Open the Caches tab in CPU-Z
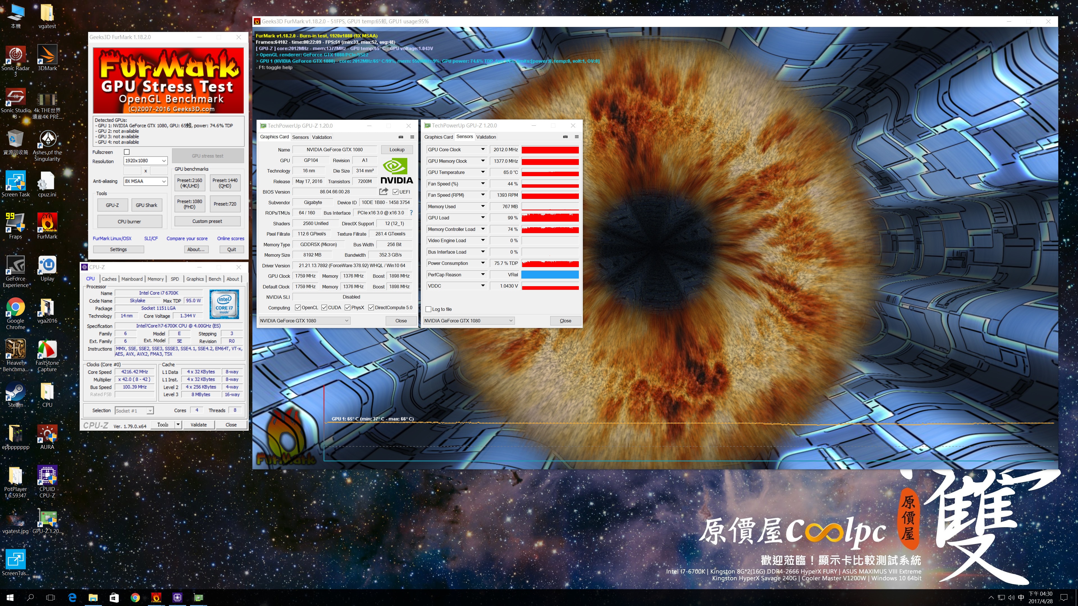Image resolution: width=1078 pixels, height=606 pixels. (x=109, y=279)
